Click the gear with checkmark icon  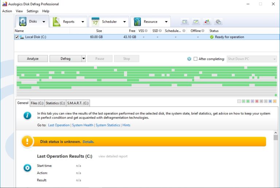(218, 22)
